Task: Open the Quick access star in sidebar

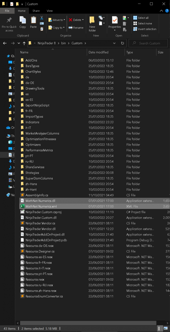Action: tap(8, 56)
